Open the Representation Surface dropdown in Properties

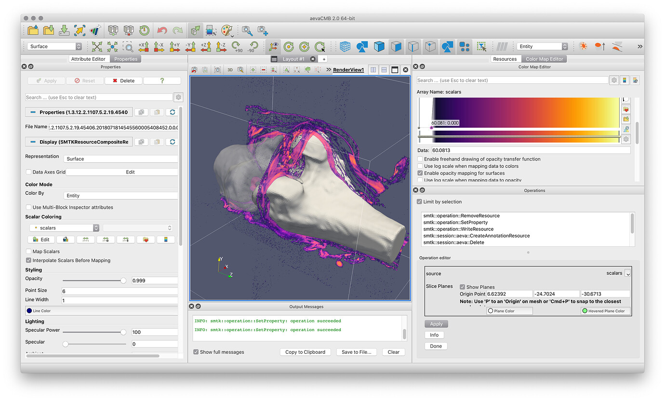(x=120, y=159)
